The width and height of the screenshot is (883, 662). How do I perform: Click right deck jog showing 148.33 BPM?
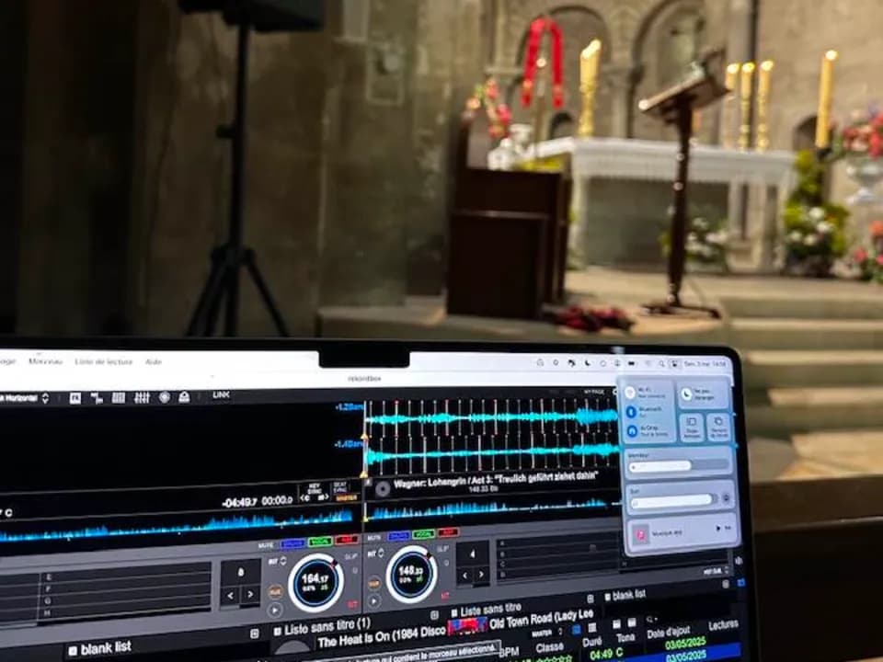click(x=411, y=574)
